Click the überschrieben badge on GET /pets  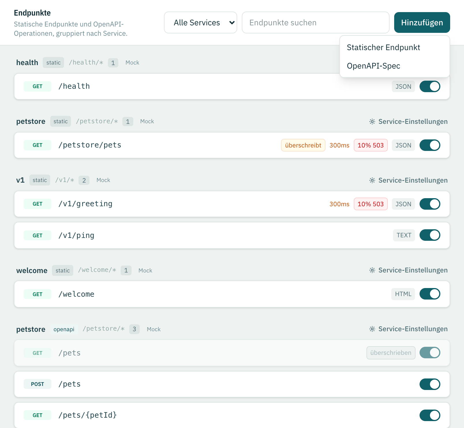click(x=391, y=353)
